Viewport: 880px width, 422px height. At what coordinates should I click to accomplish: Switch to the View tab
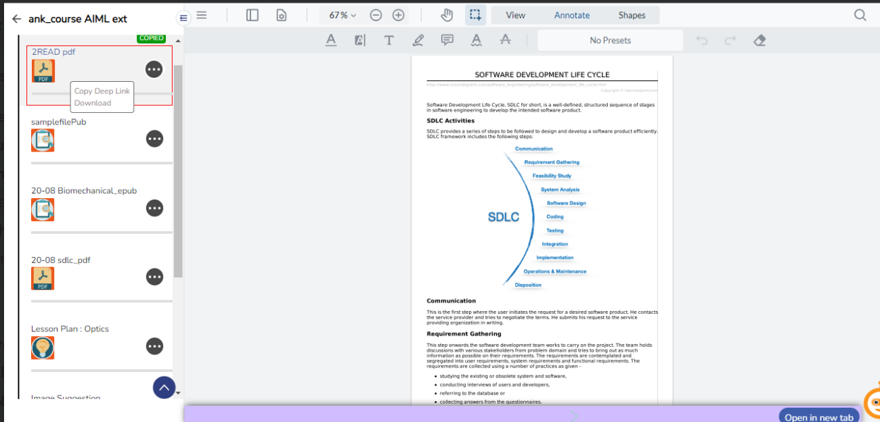[515, 15]
